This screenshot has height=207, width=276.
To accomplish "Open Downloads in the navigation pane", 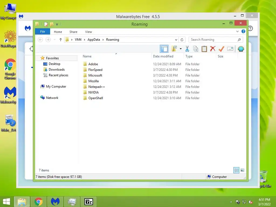I will pyautogui.click(x=57, y=70).
